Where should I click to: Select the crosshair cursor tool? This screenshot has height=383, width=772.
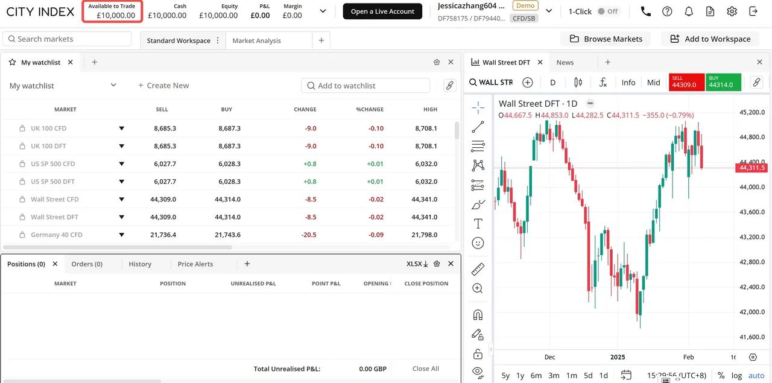point(478,108)
